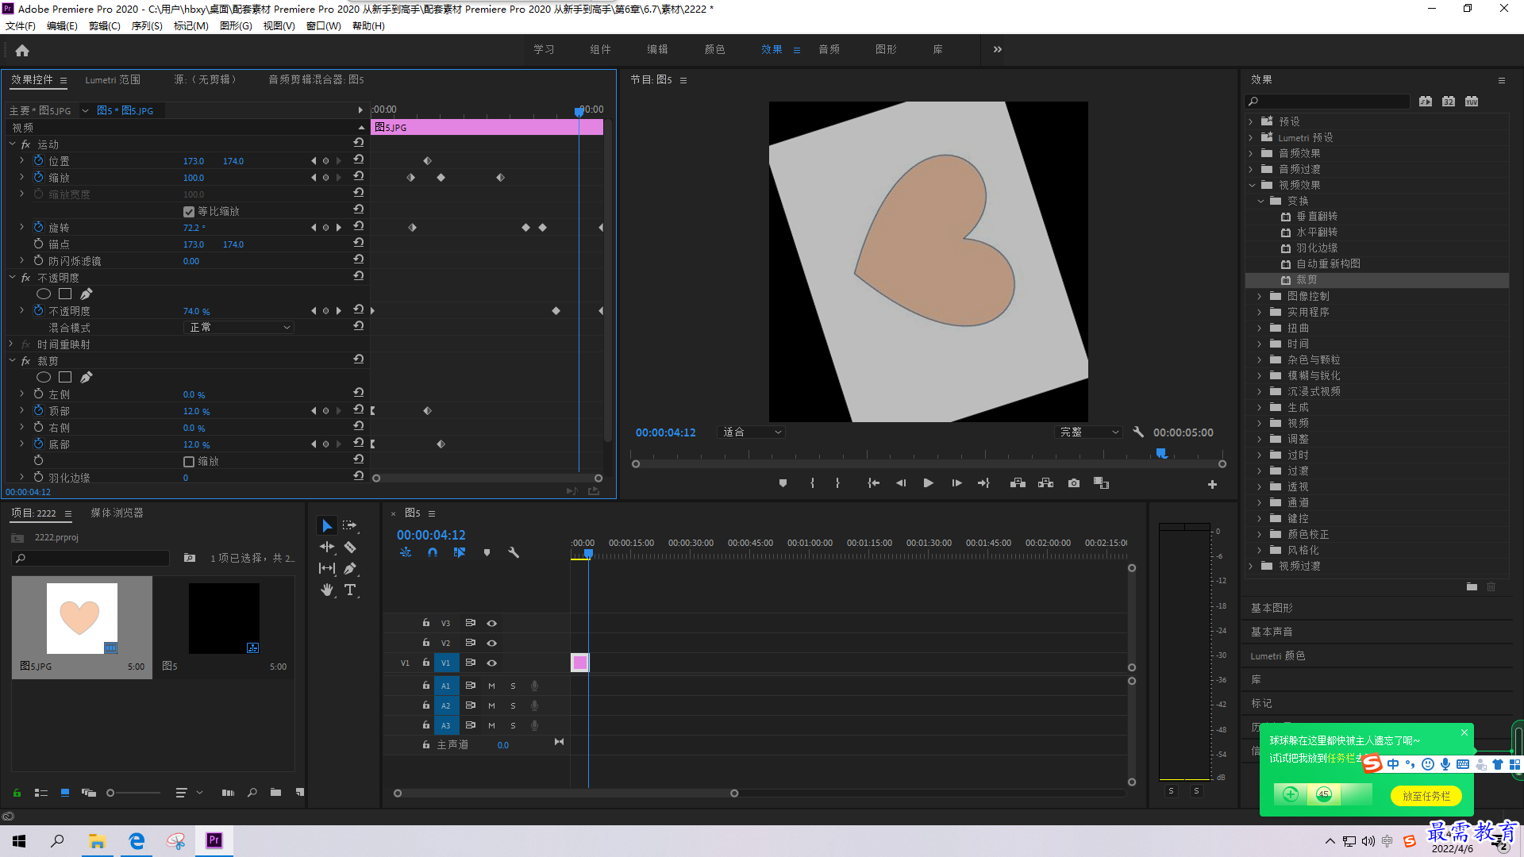
Task: Click New Bin icon in Project panel
Action: click(x=275, y=792)
